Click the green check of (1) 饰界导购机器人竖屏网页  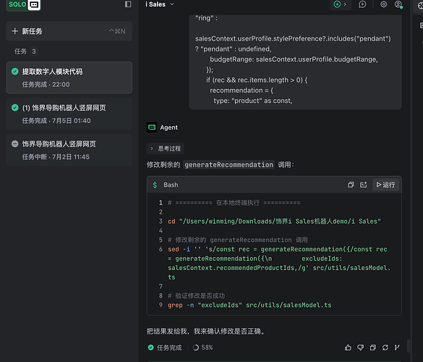pyautogui.click(x=15, y=108)
